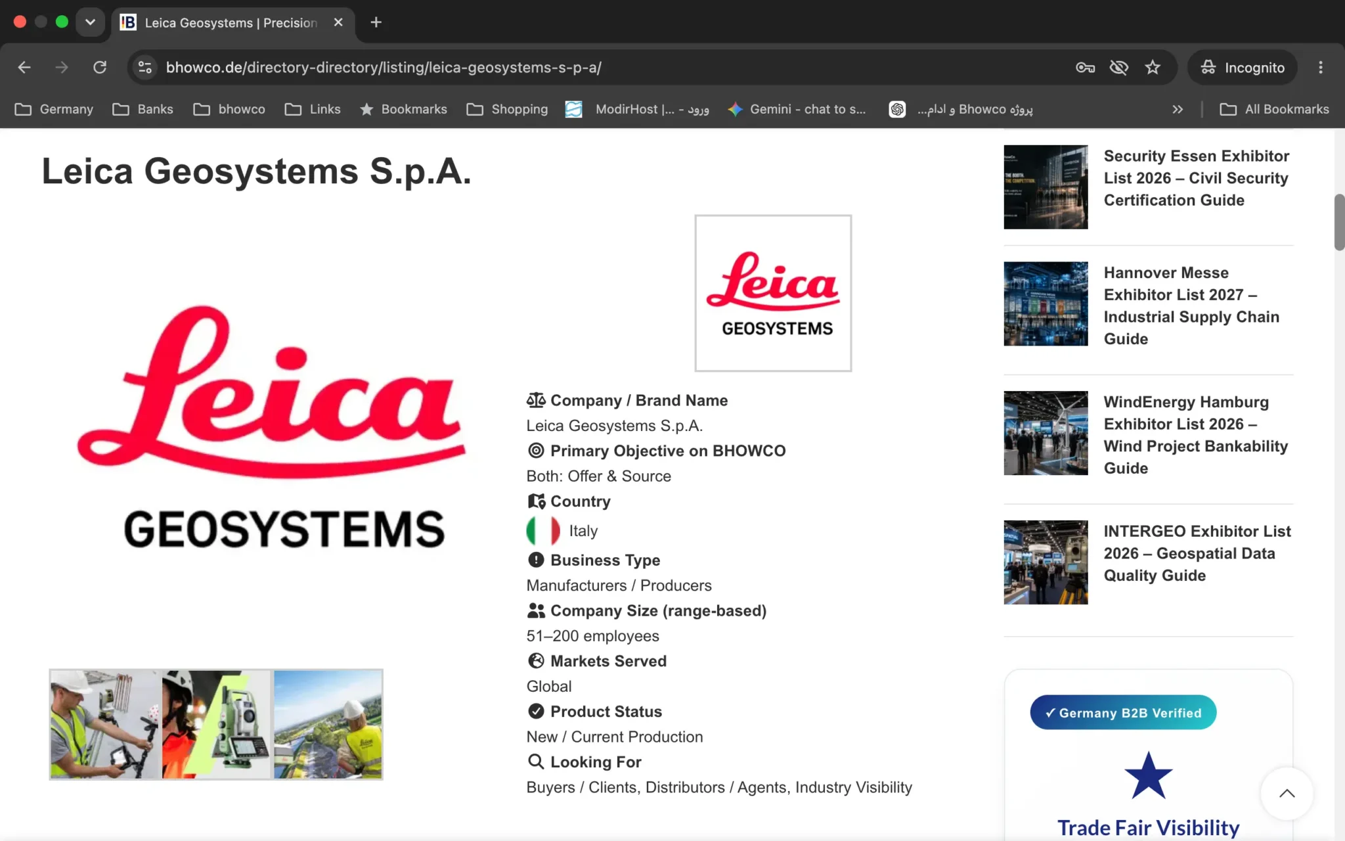Open the Links bookmarks folder
The image size is (1345, 841).
pyautogui.click(x=313, y=109)
